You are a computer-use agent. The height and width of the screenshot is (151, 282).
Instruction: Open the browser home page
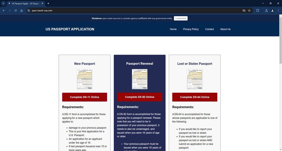click(x=21, y=10)
